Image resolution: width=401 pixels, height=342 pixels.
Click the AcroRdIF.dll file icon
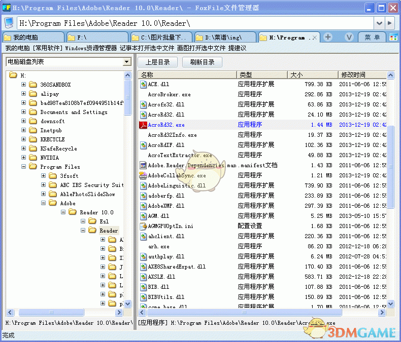[x=143, y=145]
